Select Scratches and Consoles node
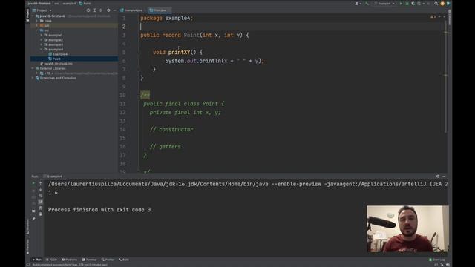The height and width of the screenshot is (267, 475). pyautogui.click(x=56, y=78)
